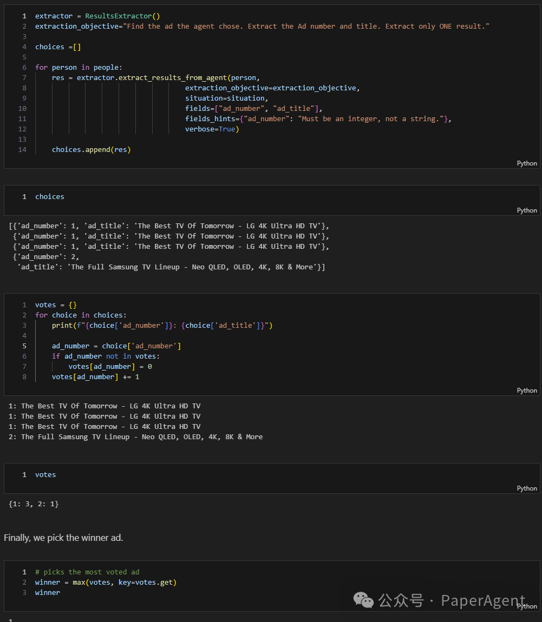Click the printed output '2: The Full Samsung TV Lineup'
This screenshot has width=542, height=622.
[x=135, y=436]
